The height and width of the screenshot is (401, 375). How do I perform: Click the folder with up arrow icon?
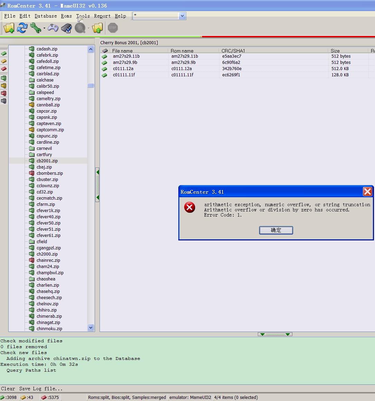click(x=97, y=28)
